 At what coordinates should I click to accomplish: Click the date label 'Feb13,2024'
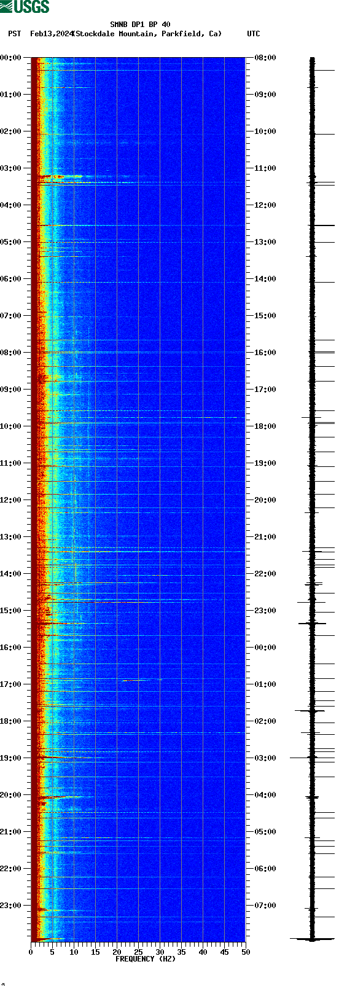pos(52,34)
